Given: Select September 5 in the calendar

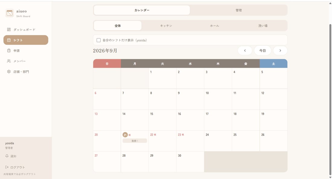Looking at the screenshot, I should 274,78.
